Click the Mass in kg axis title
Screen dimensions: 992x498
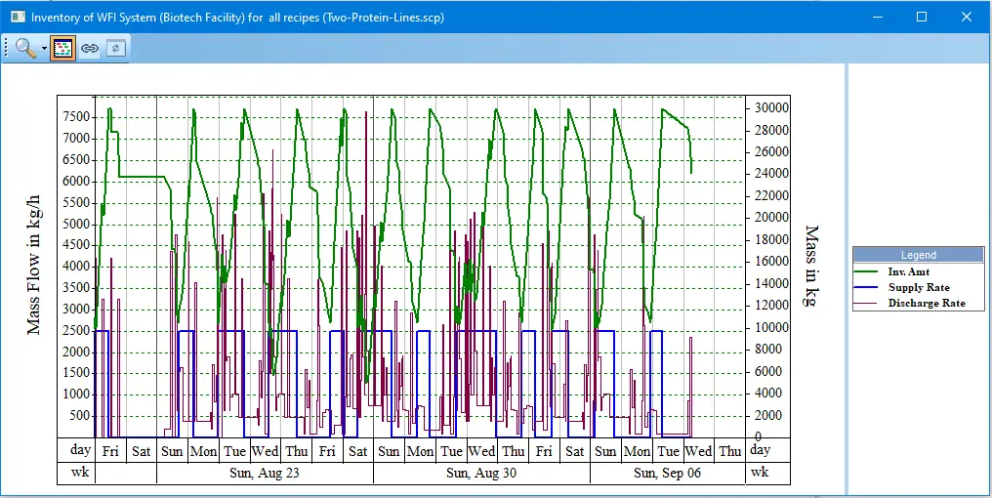click(811, 266)
